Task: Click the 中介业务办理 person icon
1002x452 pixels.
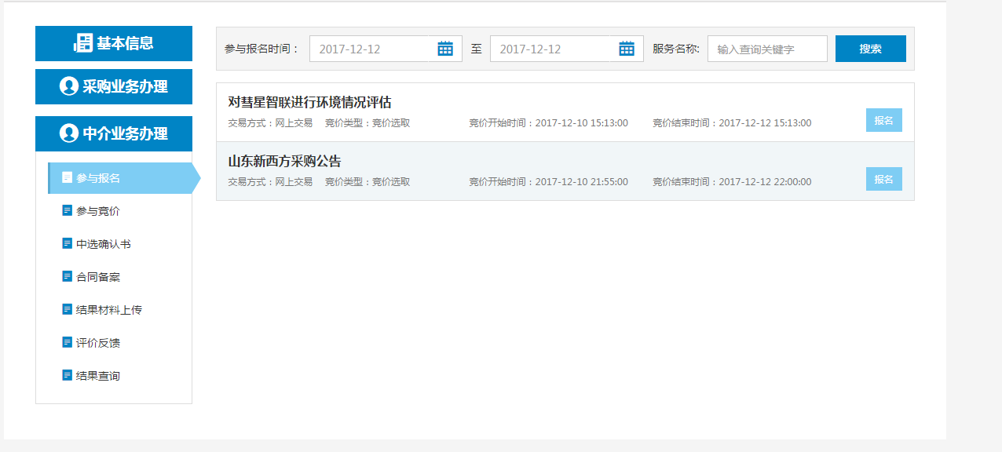Action: point(69,133)
